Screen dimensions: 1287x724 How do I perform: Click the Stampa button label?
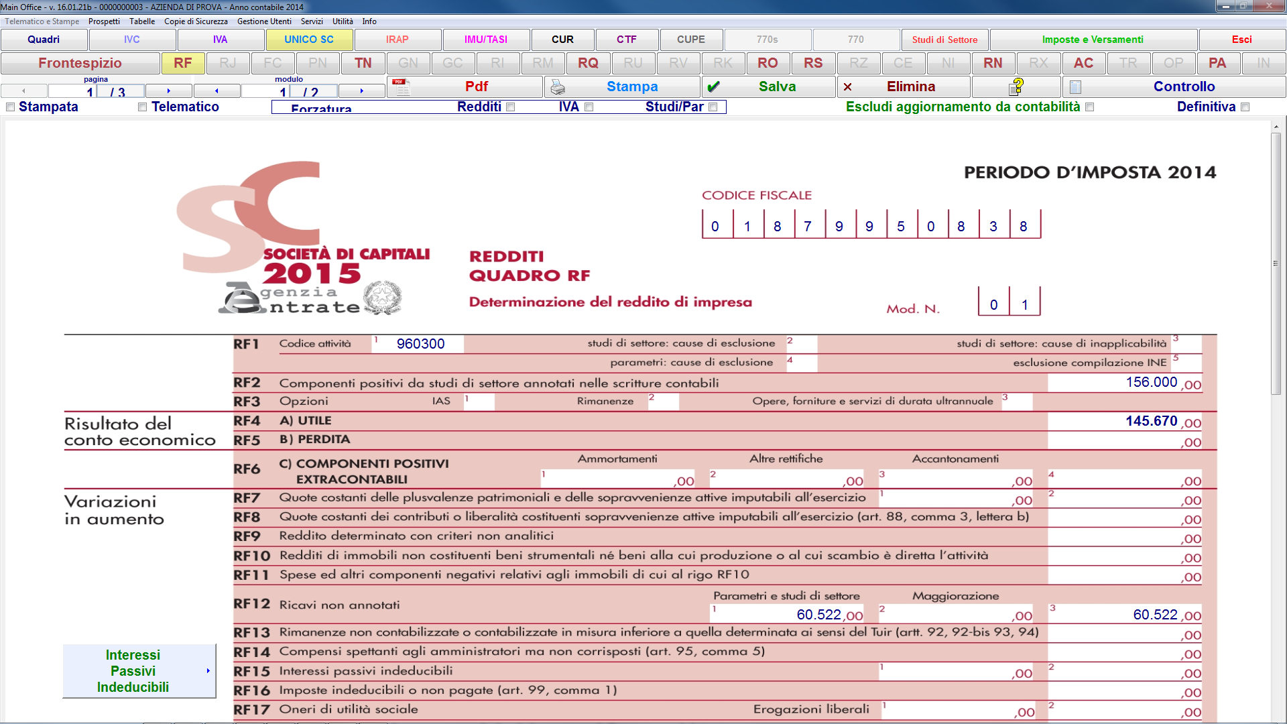[x=632, y=86]
